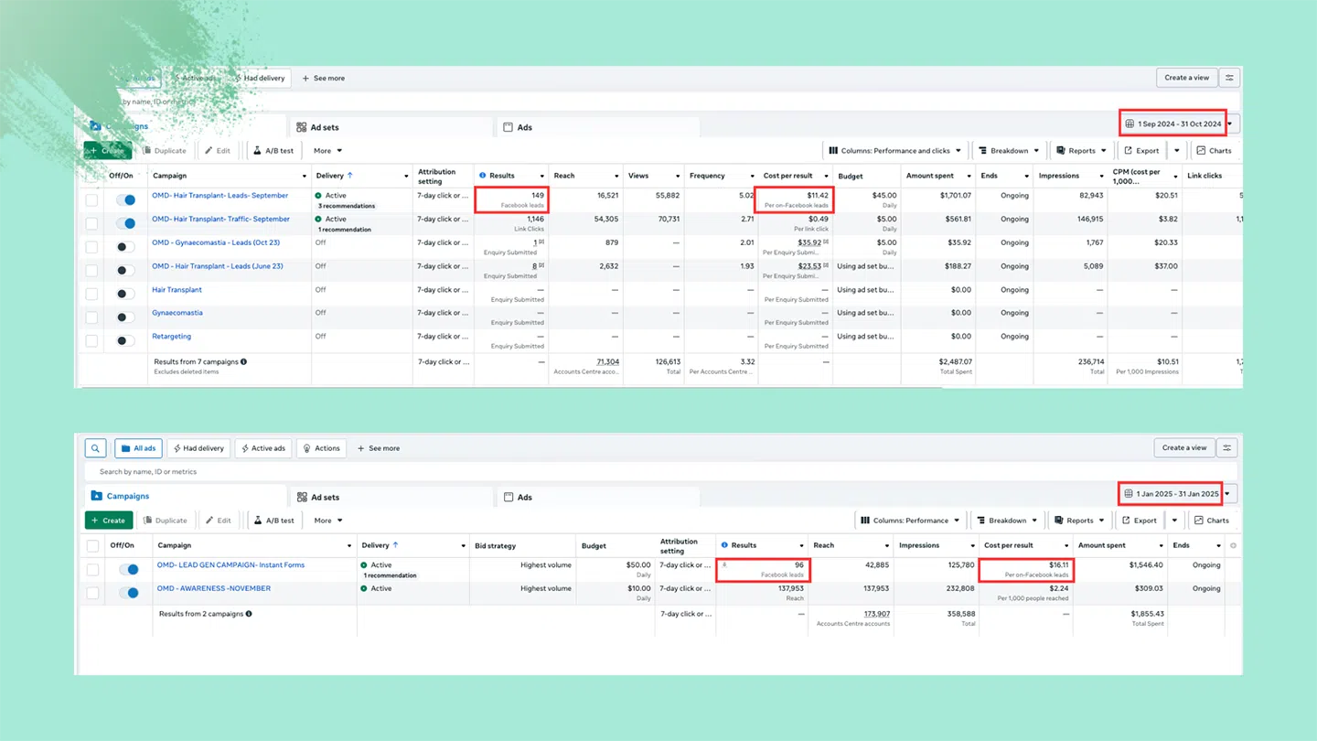Image resolution: width=1317 pixels, height=741 pixels.
Task: Click the folder icon on the All ads filter
Action: pos(125,448)
